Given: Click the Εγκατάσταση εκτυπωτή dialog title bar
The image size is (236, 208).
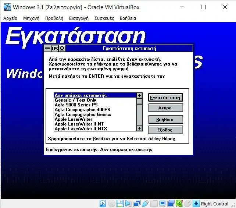Looking at the screenshot, I should tap(129, 48).
